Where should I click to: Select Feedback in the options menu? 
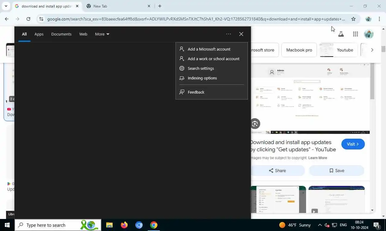click(x=212, y=92)
